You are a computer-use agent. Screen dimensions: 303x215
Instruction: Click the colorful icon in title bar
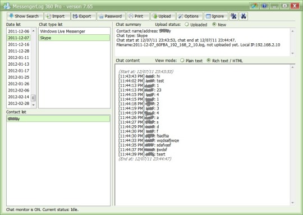(254, 6)
